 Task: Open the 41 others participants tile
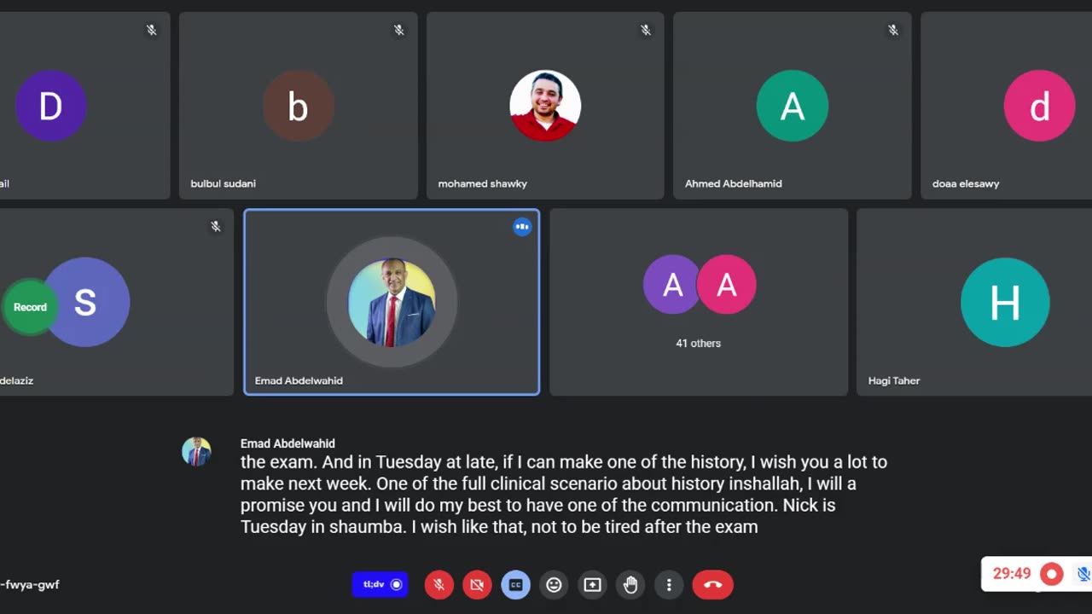(699, 302)
